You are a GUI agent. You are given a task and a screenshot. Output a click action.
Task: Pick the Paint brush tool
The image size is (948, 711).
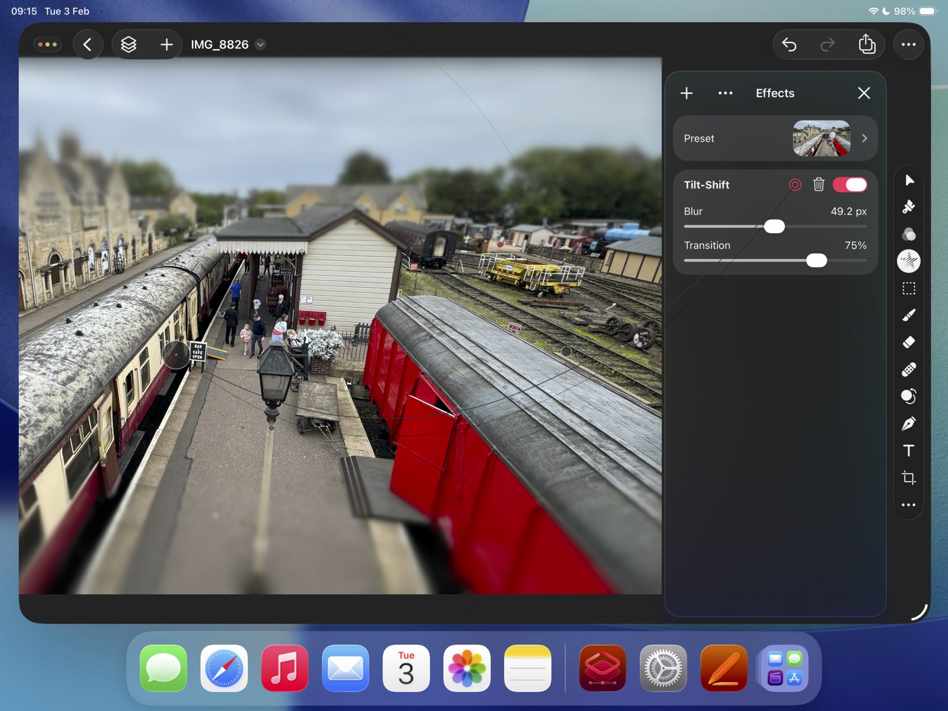(x=908, y=316)
